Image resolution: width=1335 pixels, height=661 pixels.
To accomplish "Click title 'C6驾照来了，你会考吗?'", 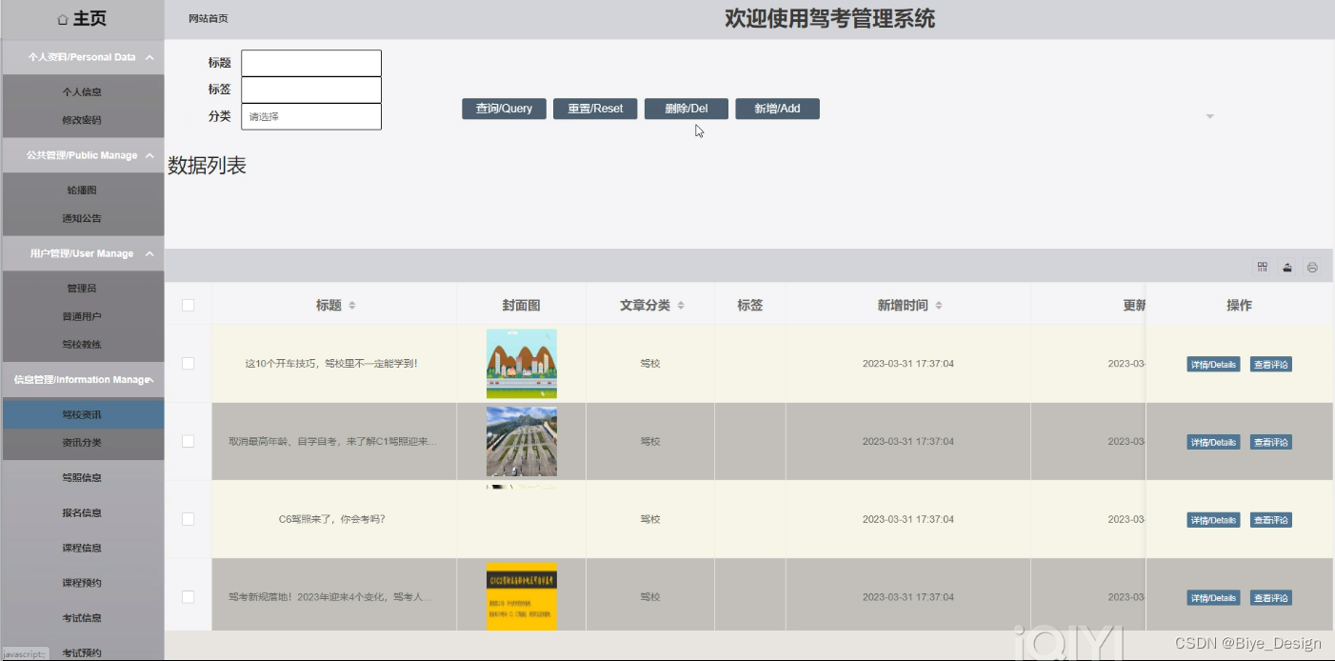I will (331, 520).
